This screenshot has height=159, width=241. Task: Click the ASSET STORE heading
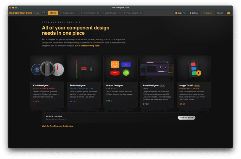[54, 116]
